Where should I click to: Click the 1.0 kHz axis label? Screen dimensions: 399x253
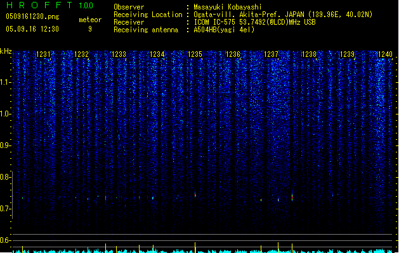coord(4,114)
